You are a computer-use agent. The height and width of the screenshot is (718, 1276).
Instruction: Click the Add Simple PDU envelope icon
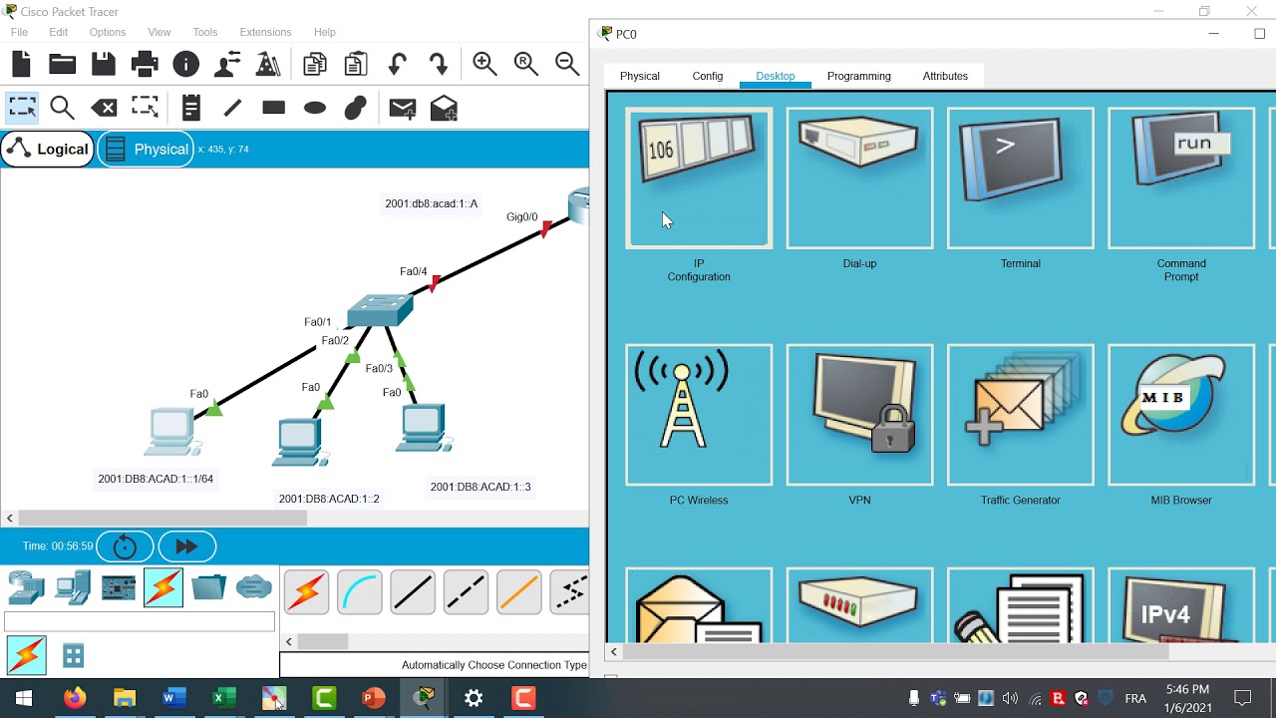click(402, 108)
